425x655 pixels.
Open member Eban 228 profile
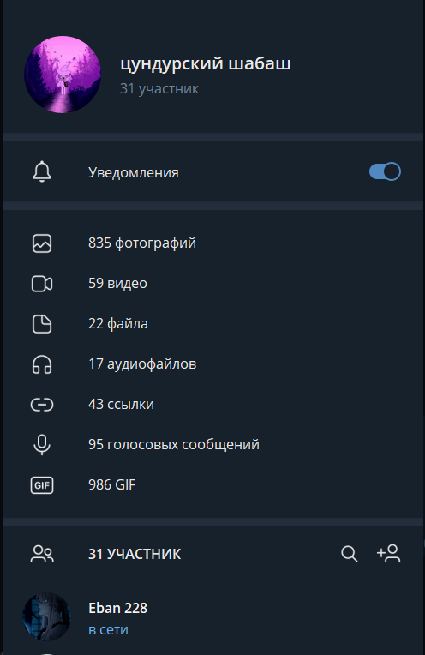click(x=214, y=617)
